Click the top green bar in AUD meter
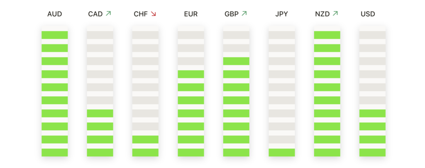The width and height of the screenshot is (425, 168). point(55,35)
